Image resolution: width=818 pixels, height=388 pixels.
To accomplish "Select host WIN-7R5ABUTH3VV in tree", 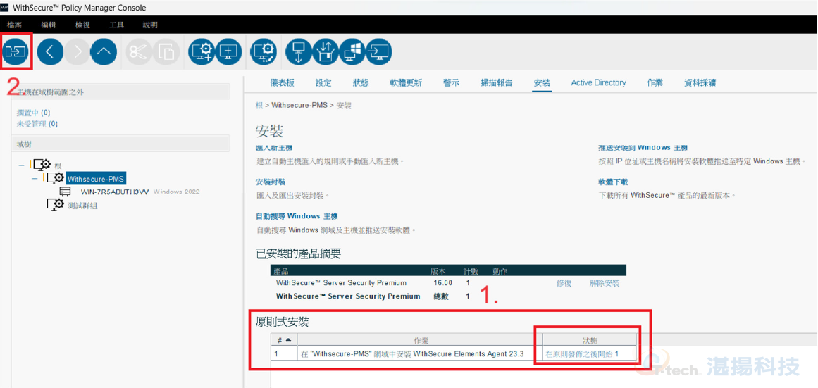I will click(114, 192).
